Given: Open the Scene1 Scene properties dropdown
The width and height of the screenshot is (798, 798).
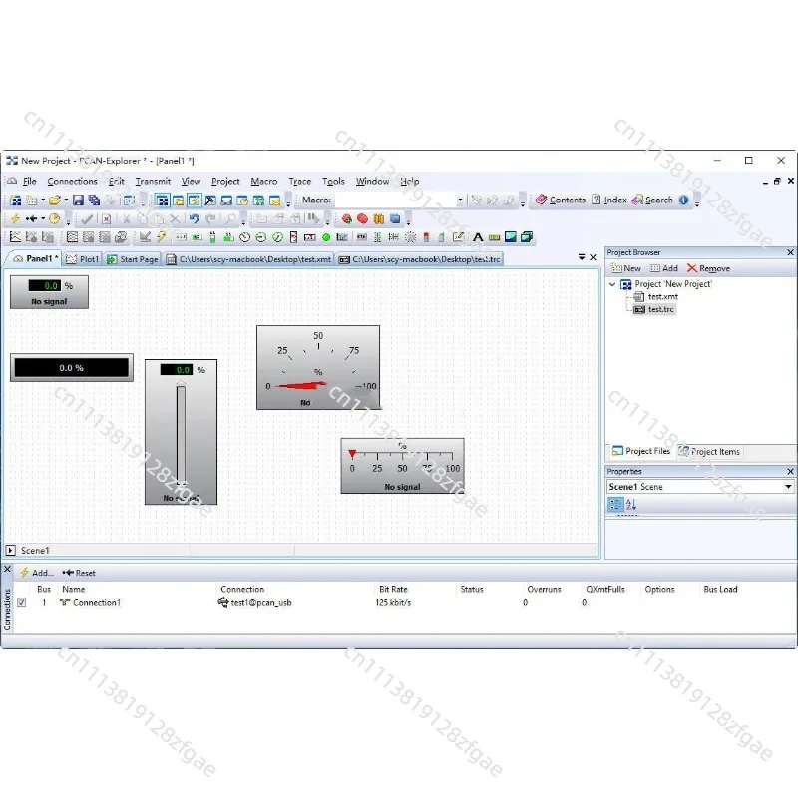Looking at the screenshot, I should click(x=788, y=487).
